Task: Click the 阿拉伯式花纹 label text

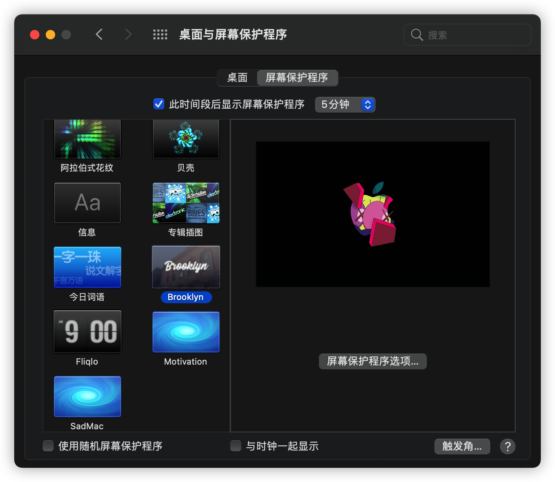Action: pos(87,168)
